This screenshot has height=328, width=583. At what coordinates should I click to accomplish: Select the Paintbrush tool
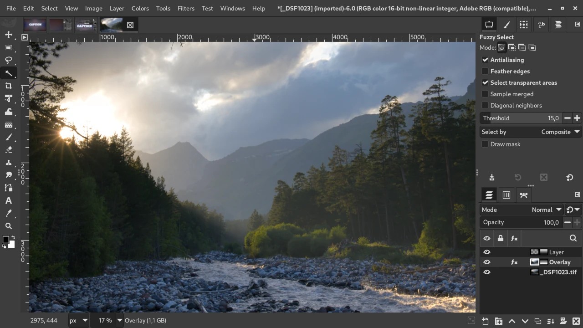pos(8,137)
